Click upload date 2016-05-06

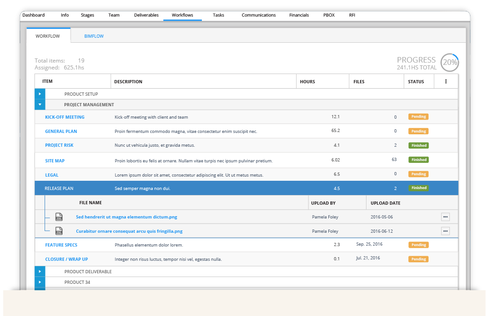pos(382,217)
